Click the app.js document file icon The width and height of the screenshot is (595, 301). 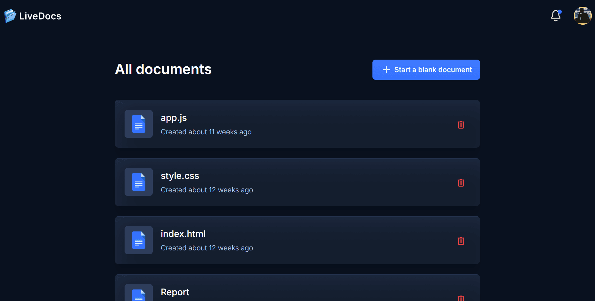tap(138, 124)
